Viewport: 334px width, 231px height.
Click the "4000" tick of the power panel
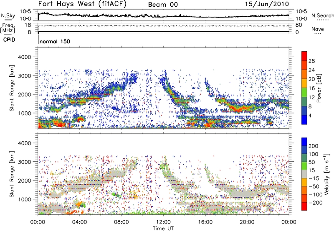(24, 57)
